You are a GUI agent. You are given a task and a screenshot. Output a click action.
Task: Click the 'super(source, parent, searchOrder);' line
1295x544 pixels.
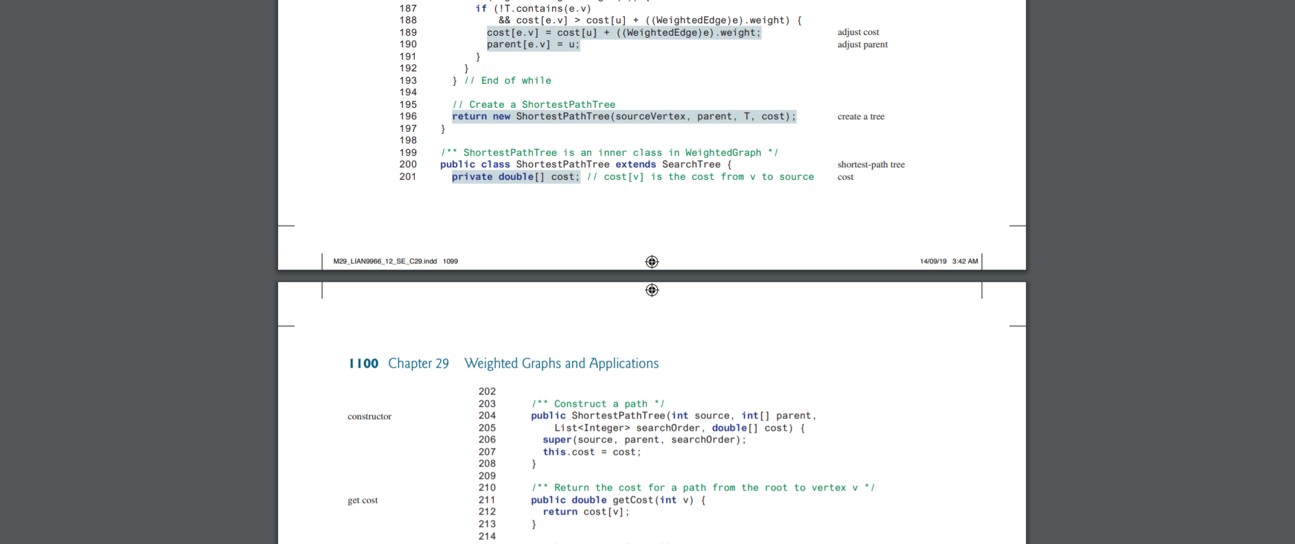(x=644, y=440)
